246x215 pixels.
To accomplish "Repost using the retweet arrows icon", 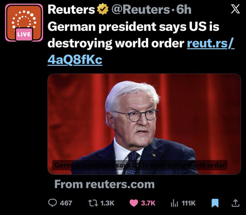I will (x=93, y=203).
